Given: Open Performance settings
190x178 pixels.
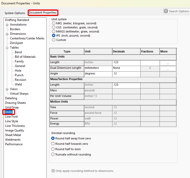Looking at the screenshot, I should pos(14,144).
